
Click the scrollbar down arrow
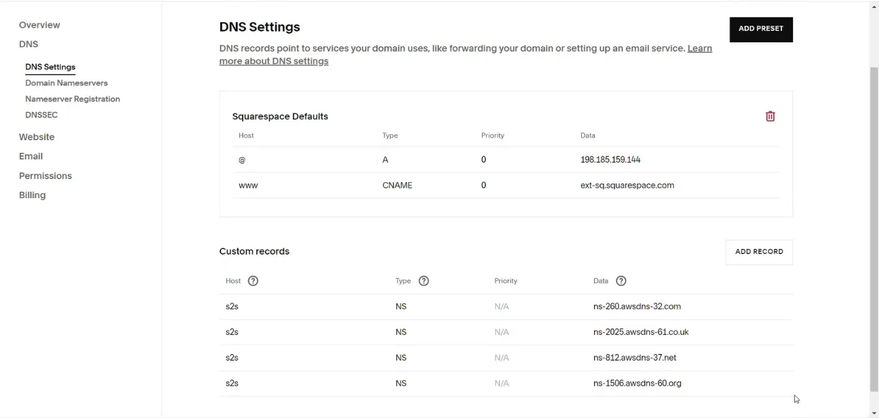click(874, 413)
